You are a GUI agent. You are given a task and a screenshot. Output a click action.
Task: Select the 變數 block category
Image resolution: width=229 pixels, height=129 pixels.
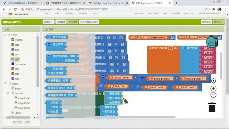[x=15, y=74]
